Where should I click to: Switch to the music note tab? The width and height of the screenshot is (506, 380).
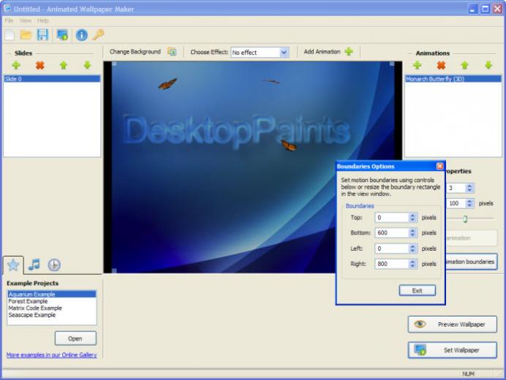coord(34,265)
